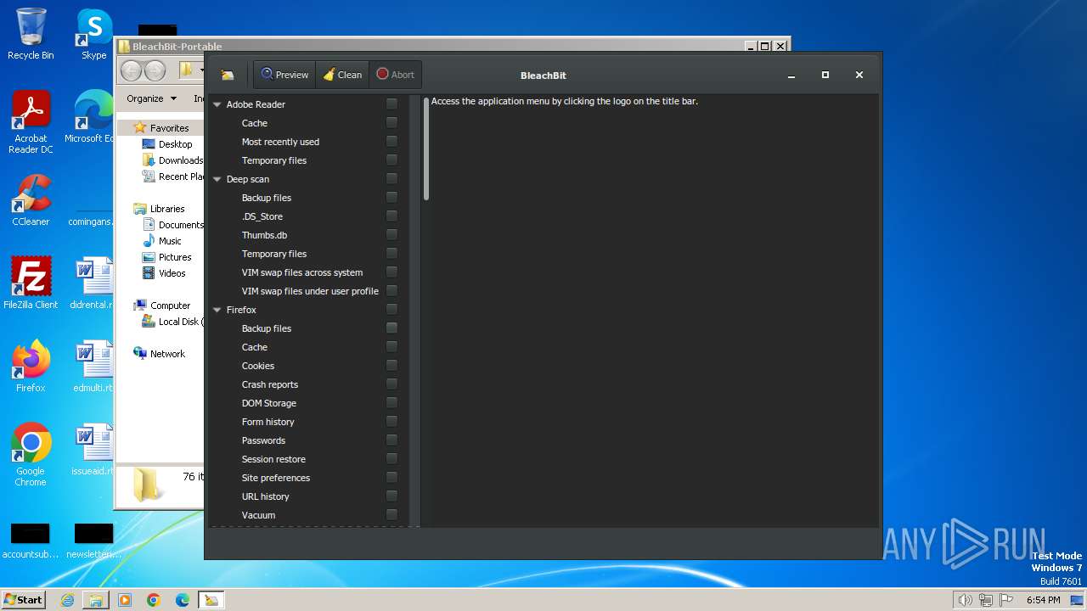
Task: Open Organize dropdown in Explorer window
Action: (151, 98)
